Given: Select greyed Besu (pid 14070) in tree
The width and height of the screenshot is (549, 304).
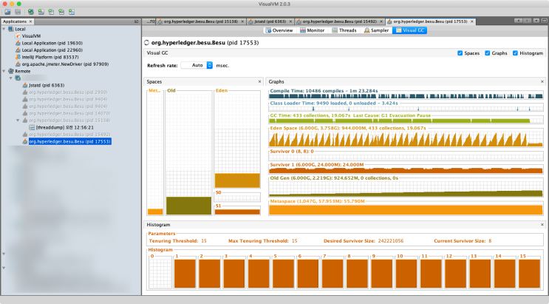Looking at the screenshot, I should (x=69, y=113).
